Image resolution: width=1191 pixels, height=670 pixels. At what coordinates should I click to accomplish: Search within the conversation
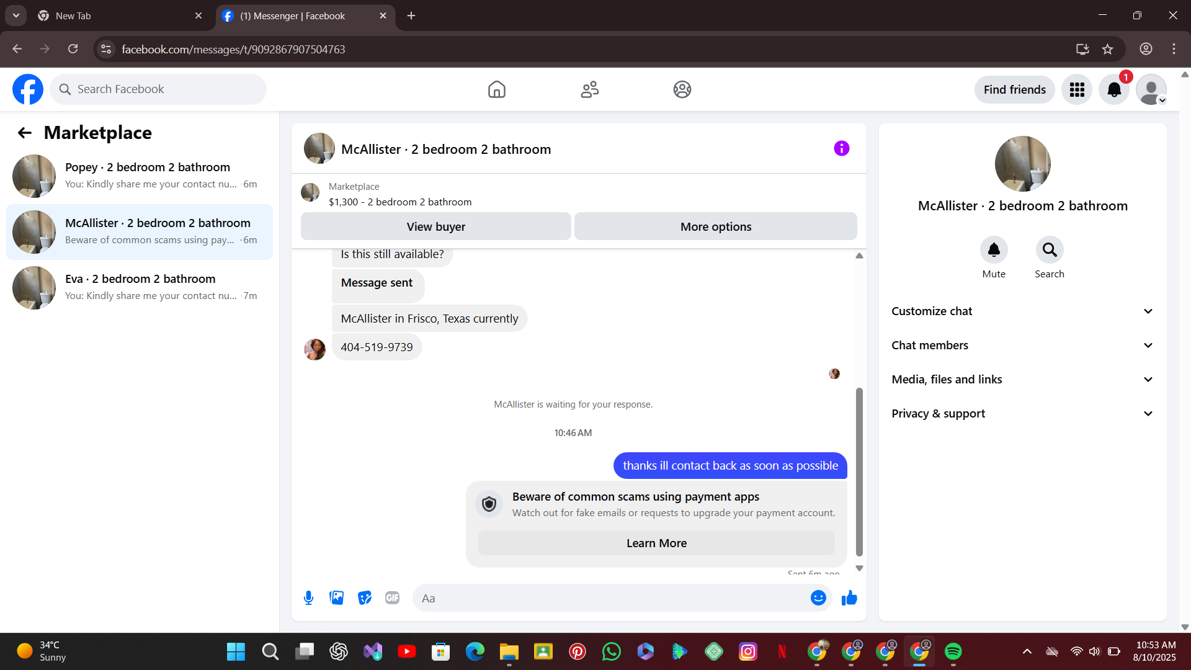click(1050, 250)
